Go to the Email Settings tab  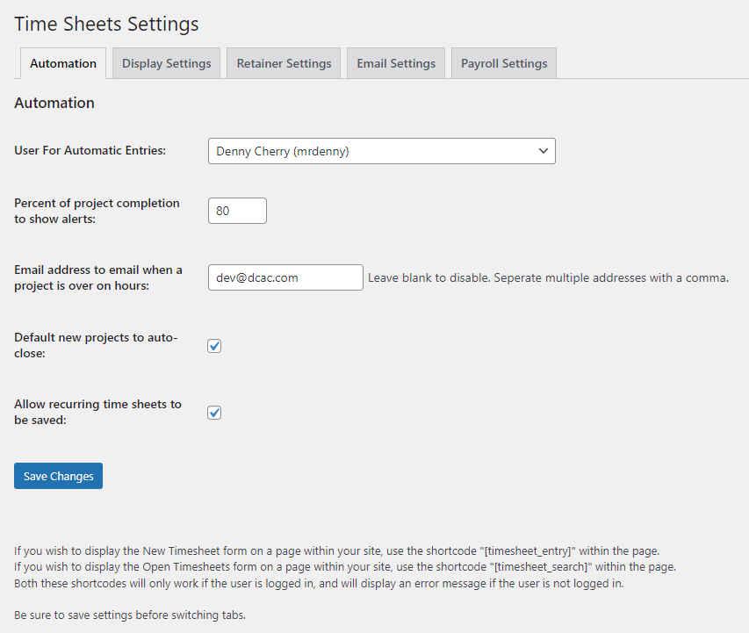[396, 63]
